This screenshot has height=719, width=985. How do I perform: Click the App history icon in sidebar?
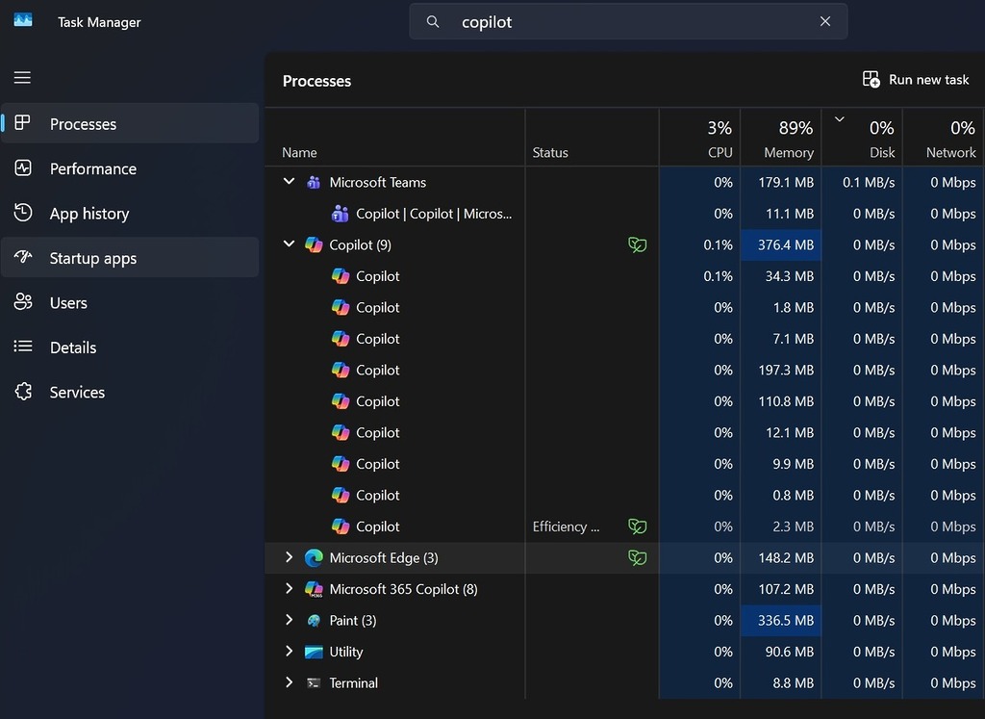(22, 213)
